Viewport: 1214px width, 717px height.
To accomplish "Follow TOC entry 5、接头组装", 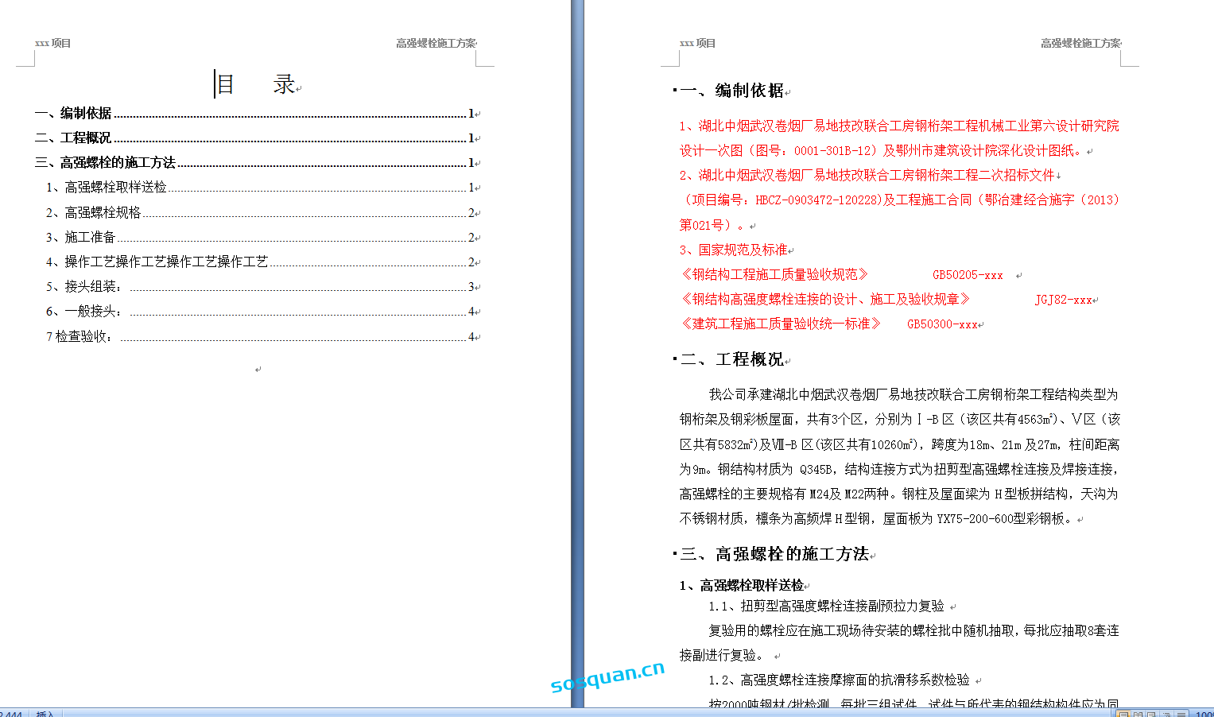I will [x=84, y=287].
